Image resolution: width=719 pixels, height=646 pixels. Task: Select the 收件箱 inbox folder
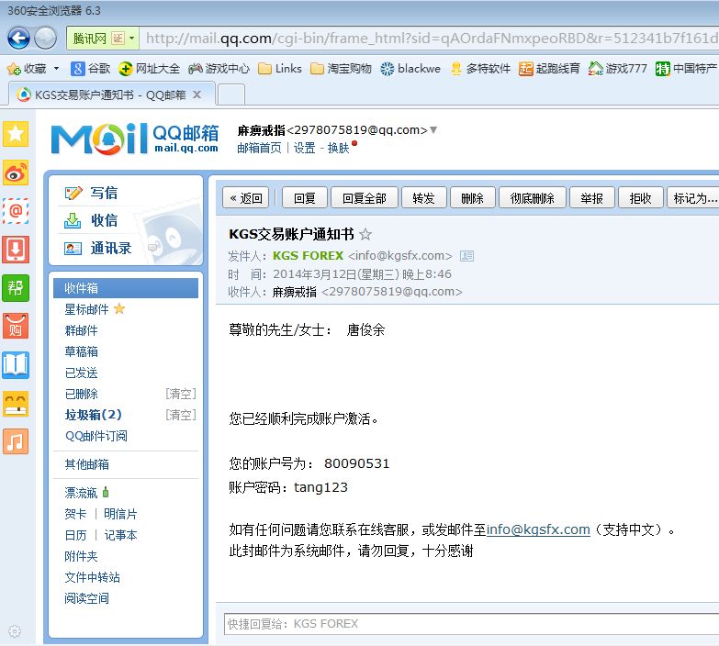(126, 288)
